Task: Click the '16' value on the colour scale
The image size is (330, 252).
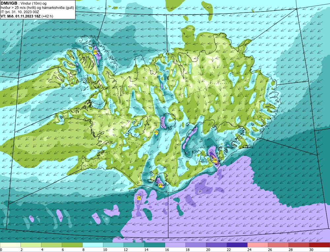Action: click(167, 250)
